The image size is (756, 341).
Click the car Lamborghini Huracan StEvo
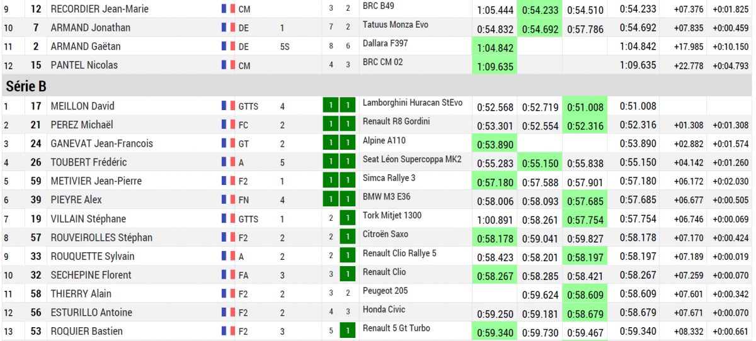tap(413, 103)
